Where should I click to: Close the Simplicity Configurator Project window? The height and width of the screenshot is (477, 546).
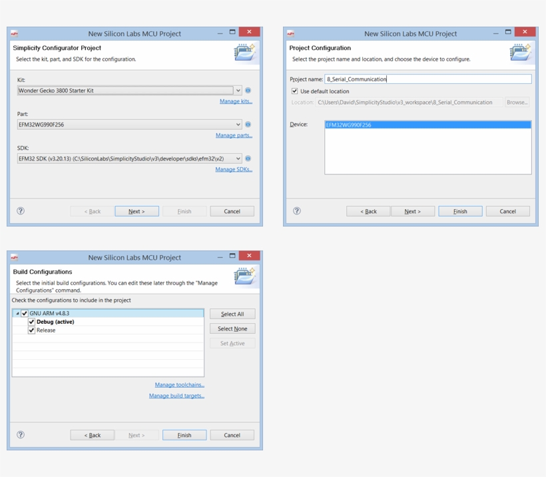(x=249, y=32)
